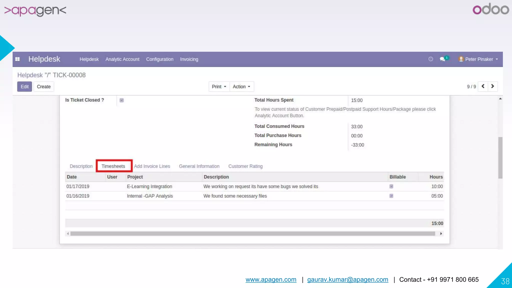Screen dimensions: 512x288
Task: Toggle Billable for E-Learning Integration row
Action: click(391, 186)
